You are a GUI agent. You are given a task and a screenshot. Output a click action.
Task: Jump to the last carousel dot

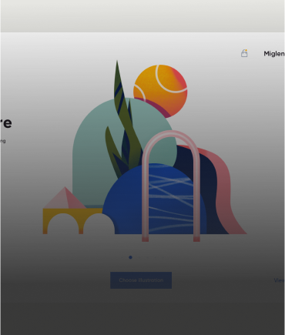(163, 257)
